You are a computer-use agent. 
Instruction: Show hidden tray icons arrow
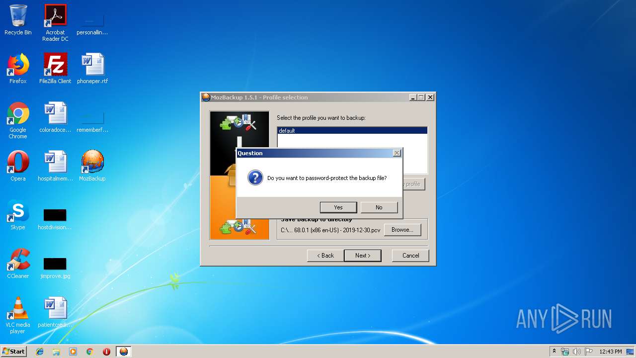(554, 352)
